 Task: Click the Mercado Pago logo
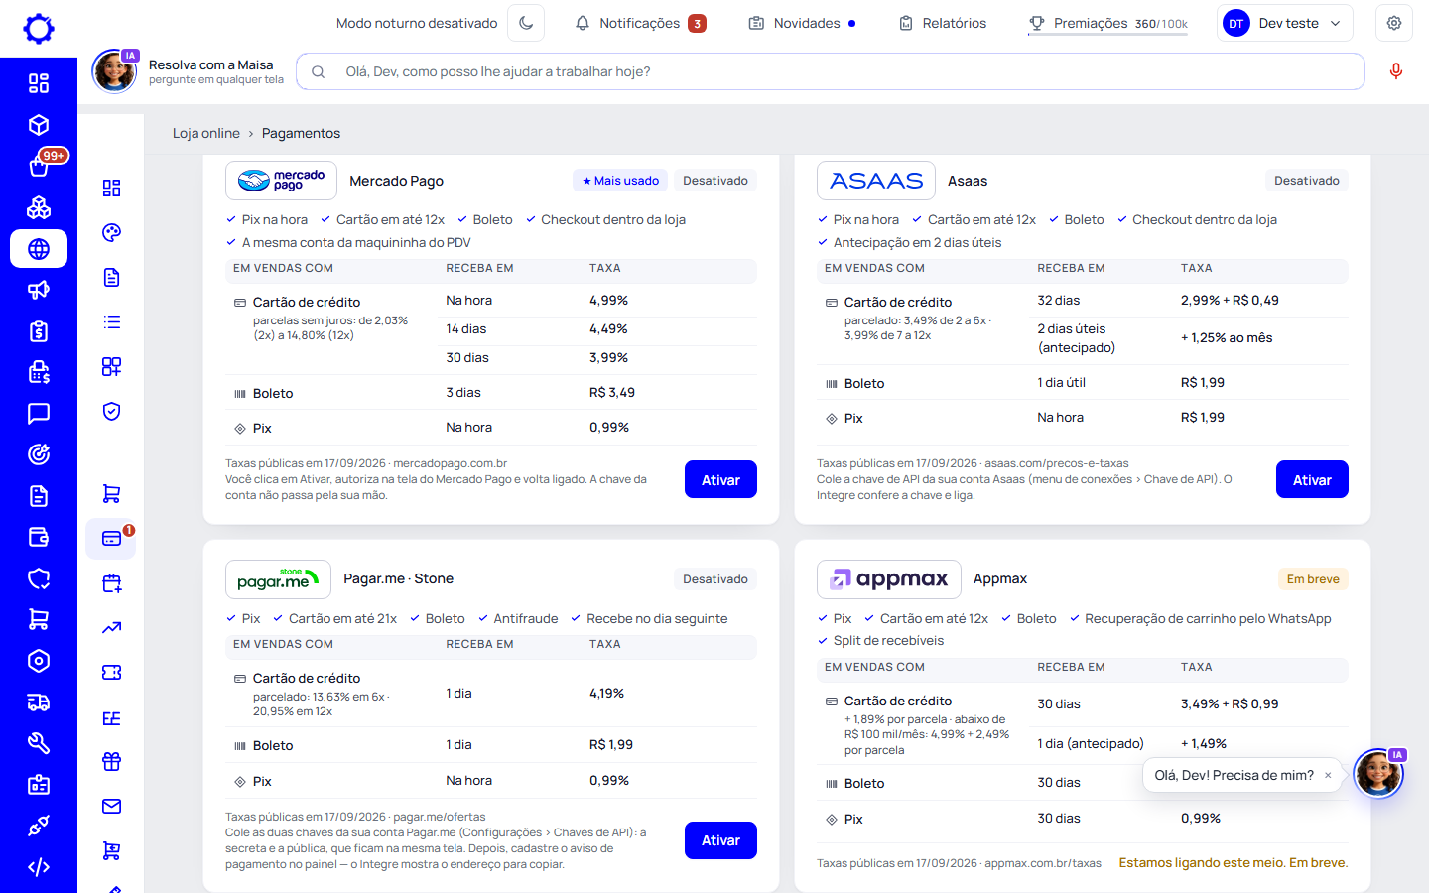pyautogui.click(x=282, y=181)
